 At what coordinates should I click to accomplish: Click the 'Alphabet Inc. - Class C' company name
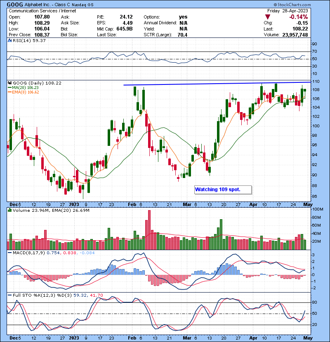[x=47, y=5]
